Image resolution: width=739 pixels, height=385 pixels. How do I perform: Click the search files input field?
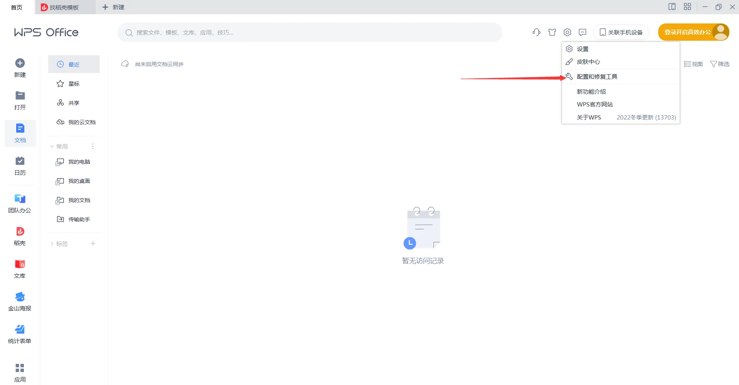(x=308, y=33)
